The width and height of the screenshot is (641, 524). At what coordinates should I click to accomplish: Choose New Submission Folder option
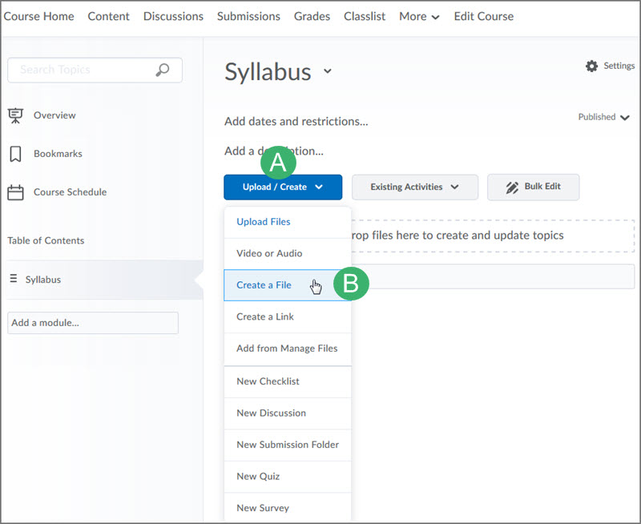point(288,445)
